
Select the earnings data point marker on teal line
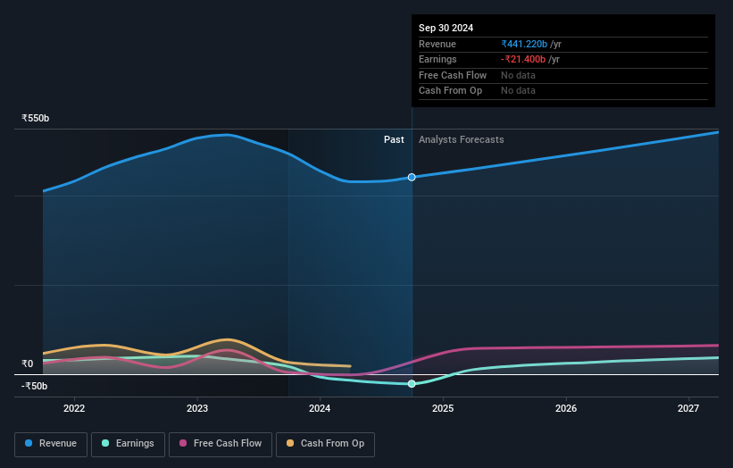click(412, 384)
